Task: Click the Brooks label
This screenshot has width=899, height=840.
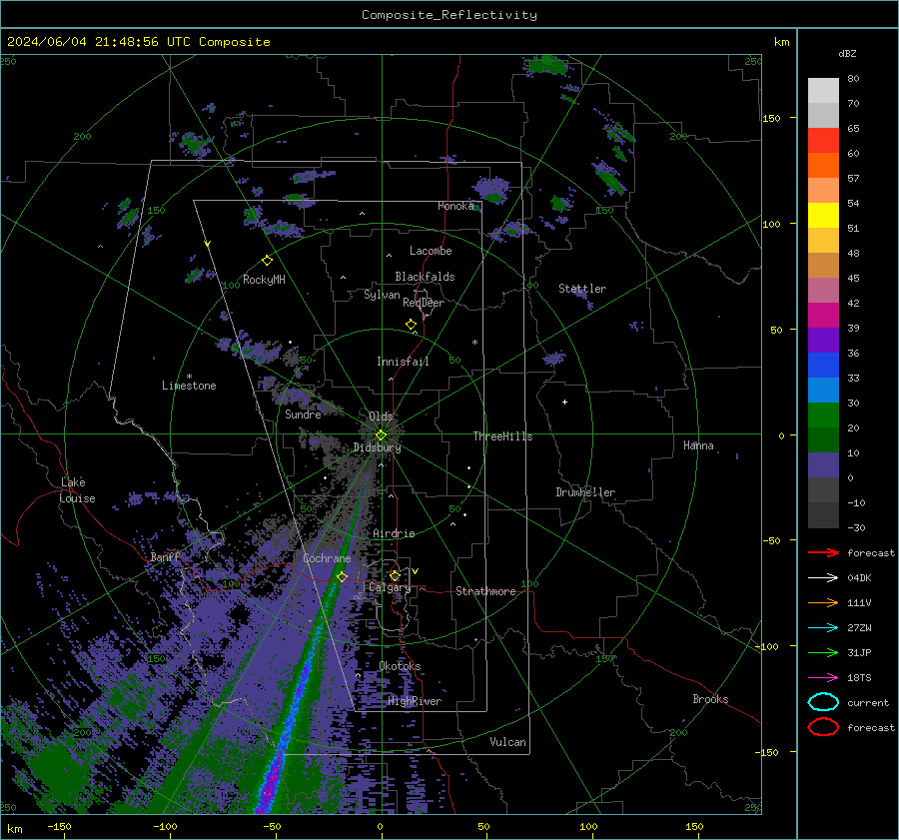Action: pos(710,699)
